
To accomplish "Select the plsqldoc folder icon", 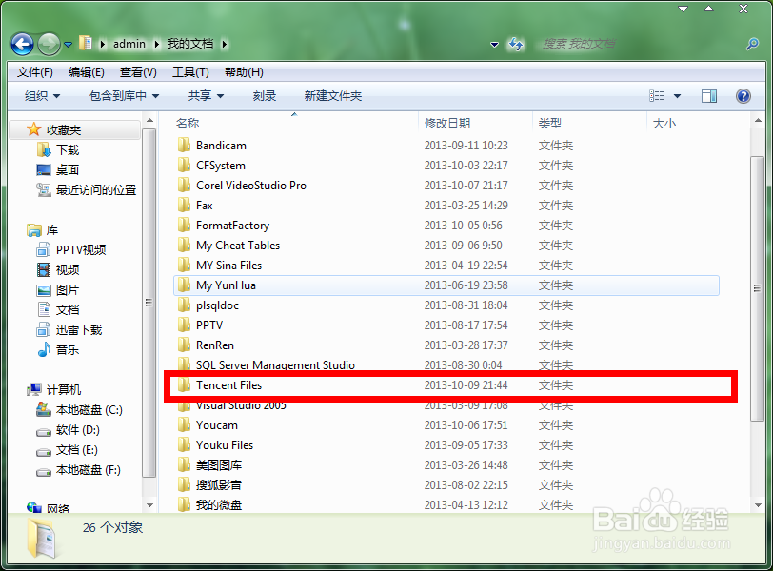I will coord(184,305).
